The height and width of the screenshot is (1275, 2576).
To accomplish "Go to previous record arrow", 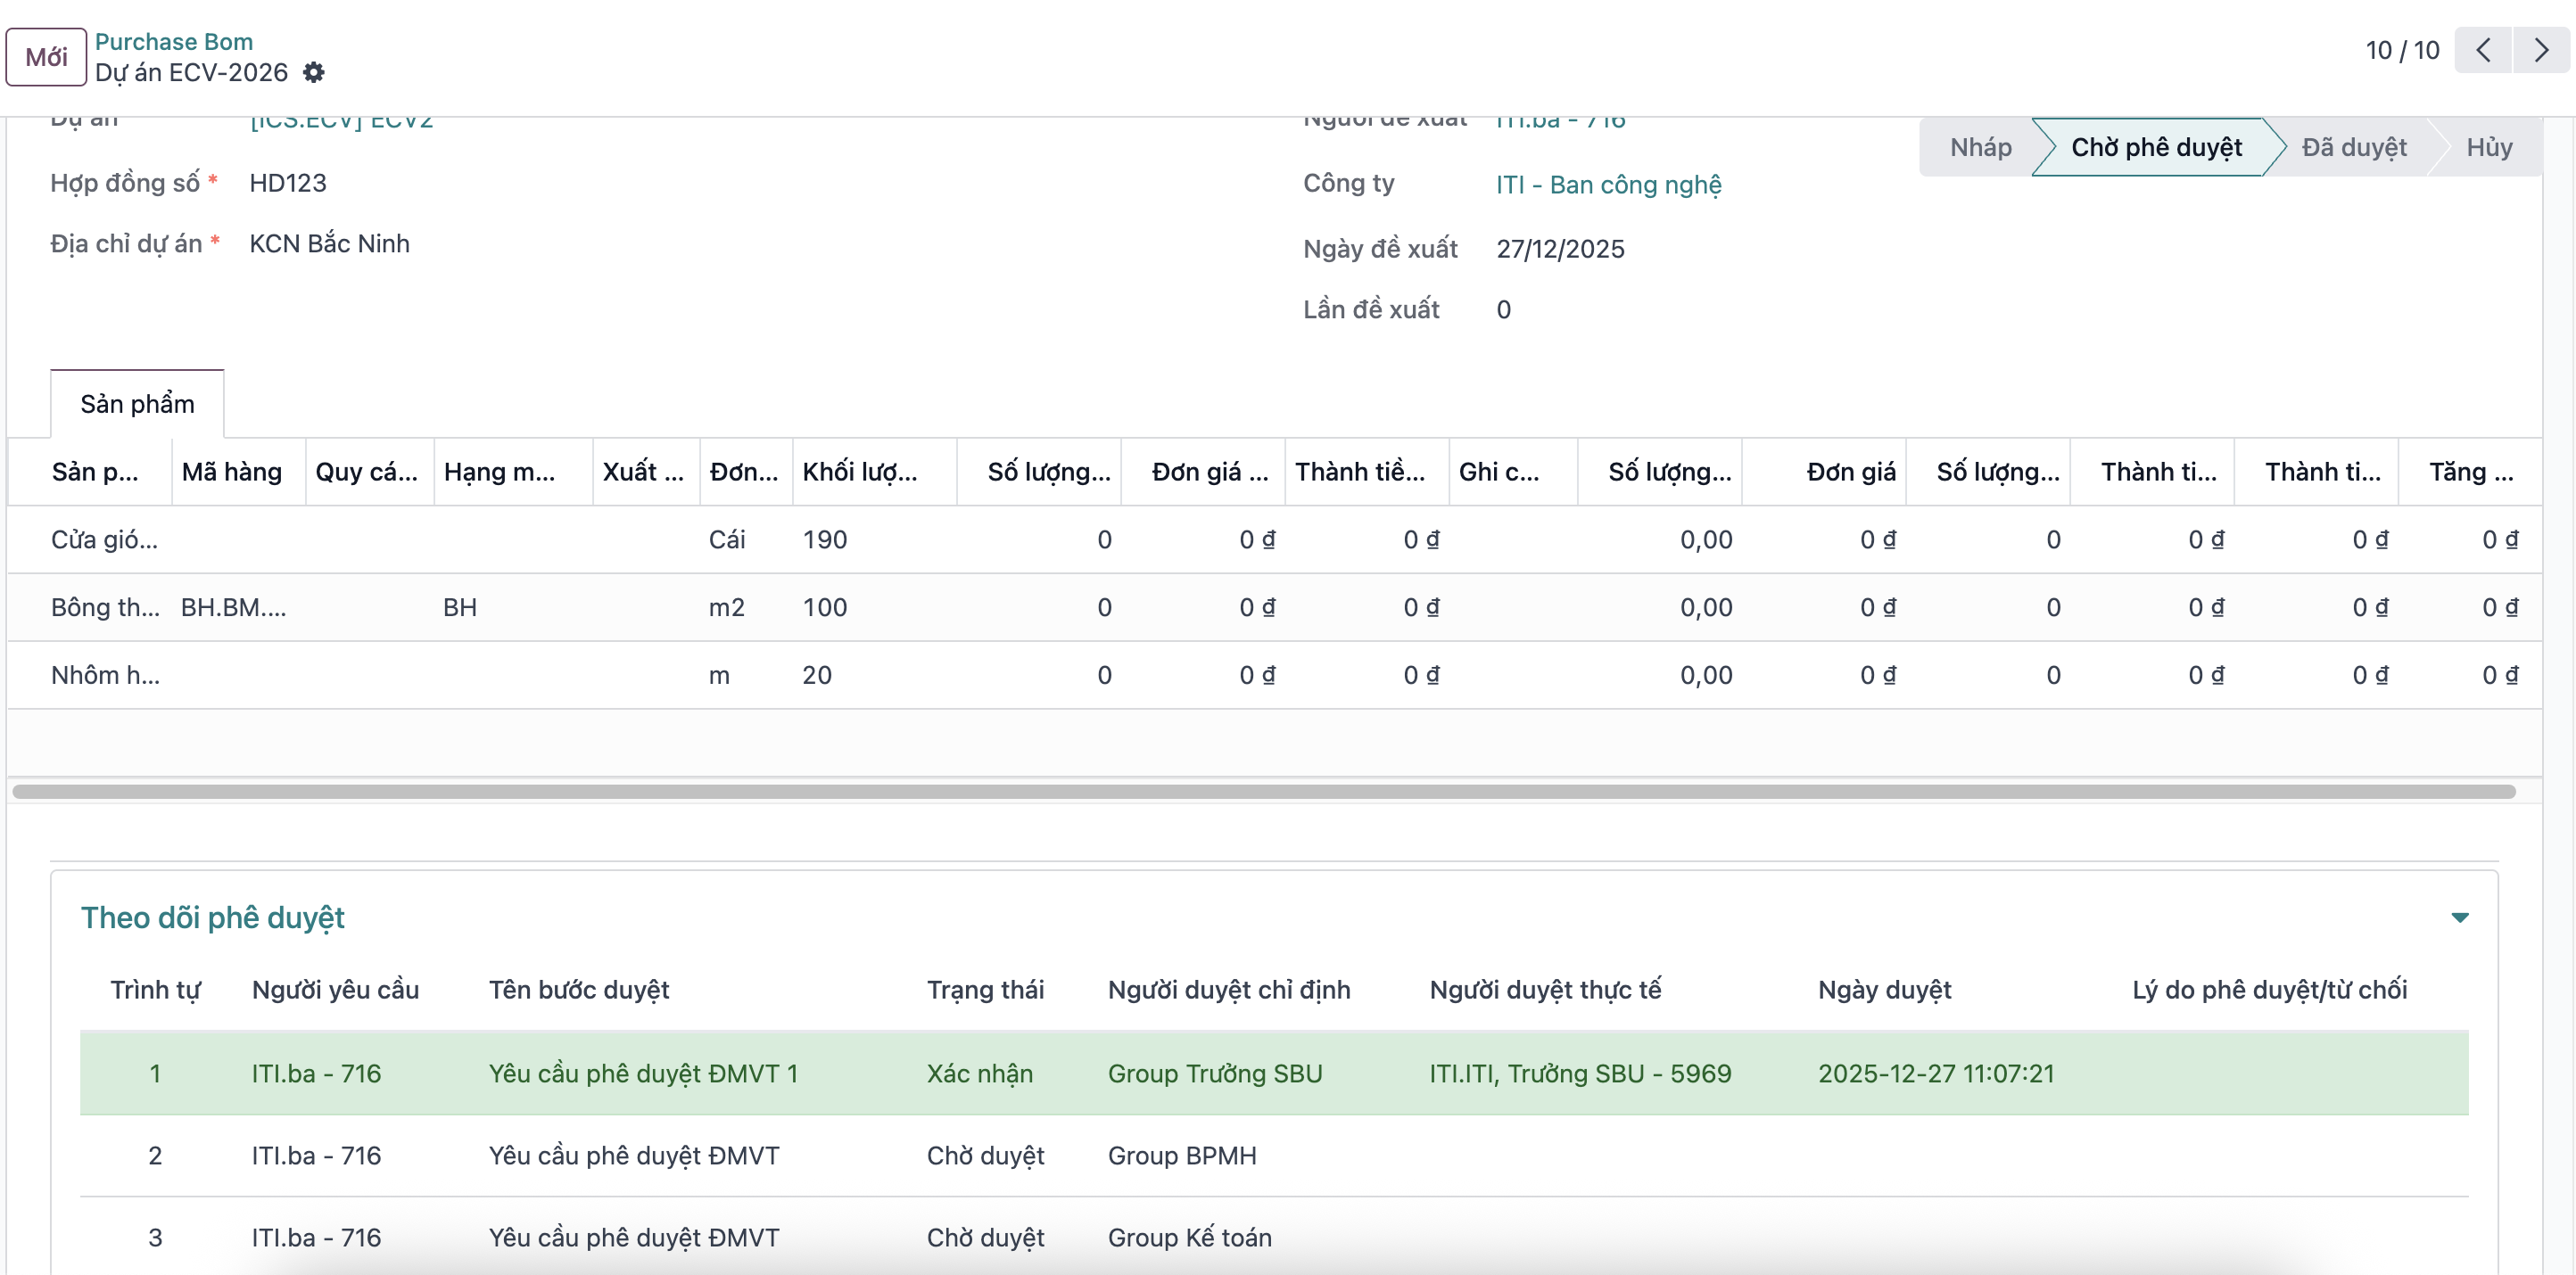I will (x=2483, y=50).
